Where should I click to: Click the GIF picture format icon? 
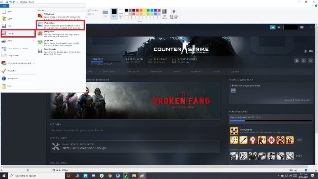40,42
